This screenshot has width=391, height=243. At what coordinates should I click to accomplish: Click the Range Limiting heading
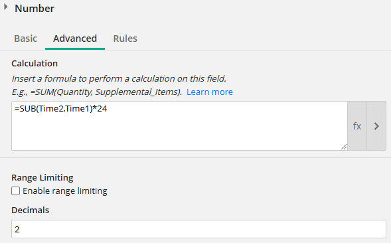tap(42, 178)
